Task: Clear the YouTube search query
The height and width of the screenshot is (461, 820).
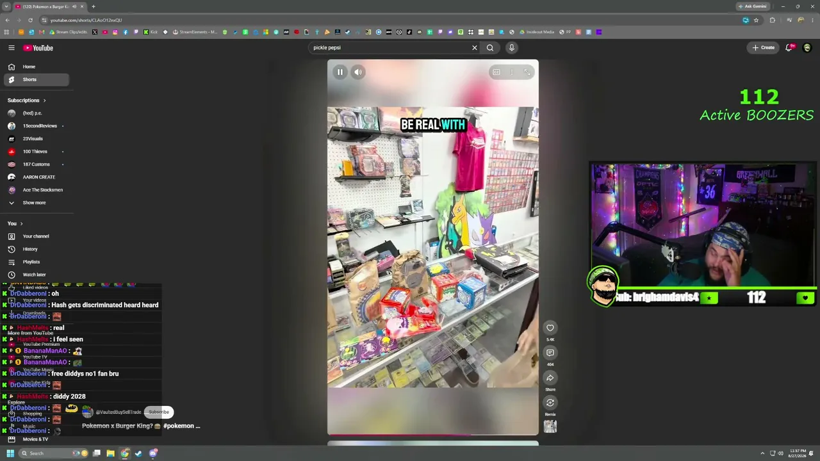Action: click(475, 47)
